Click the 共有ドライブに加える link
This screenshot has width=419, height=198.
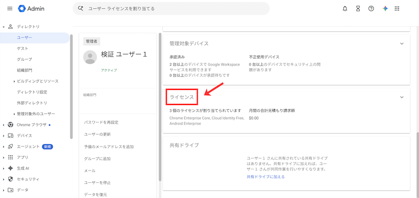(x=266, y=177)
